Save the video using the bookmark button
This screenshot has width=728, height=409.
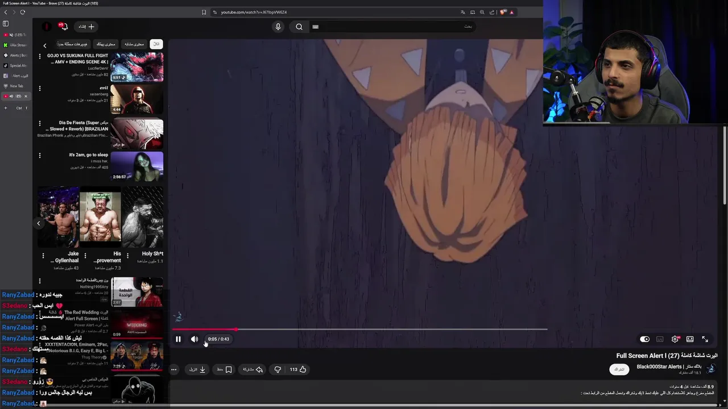(225, 369)
